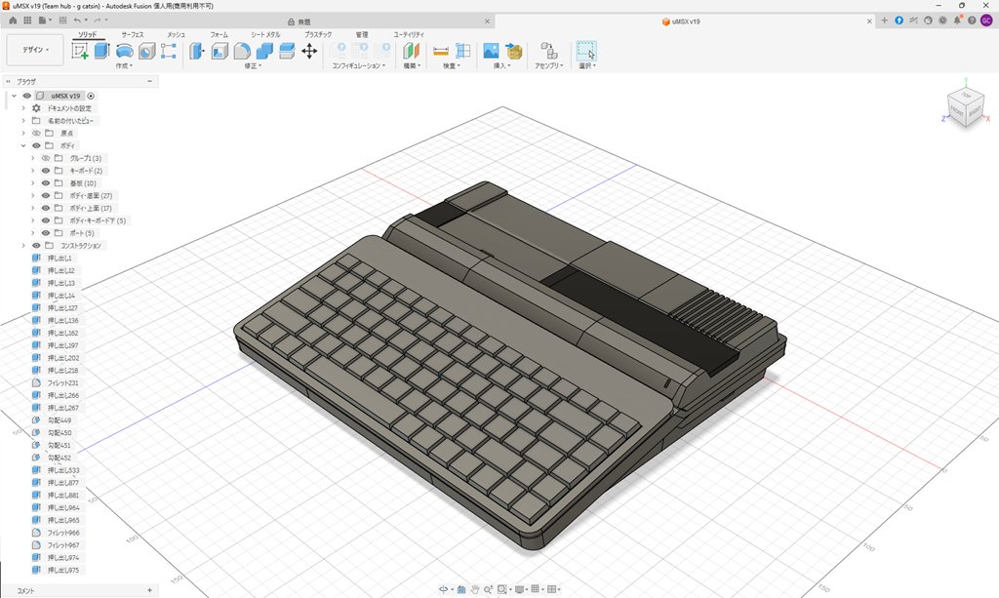Open the File menu icon
Viewport: 999px width, 598px height.
(44, 20)
